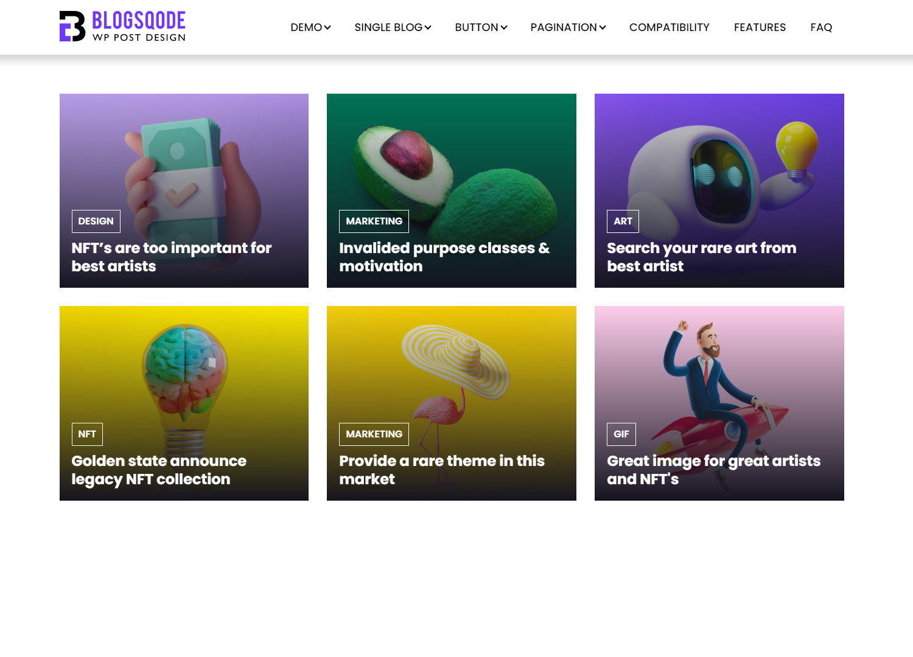Click the ART category tag
The image size is (913, 657).
click(x=623, y=221)
